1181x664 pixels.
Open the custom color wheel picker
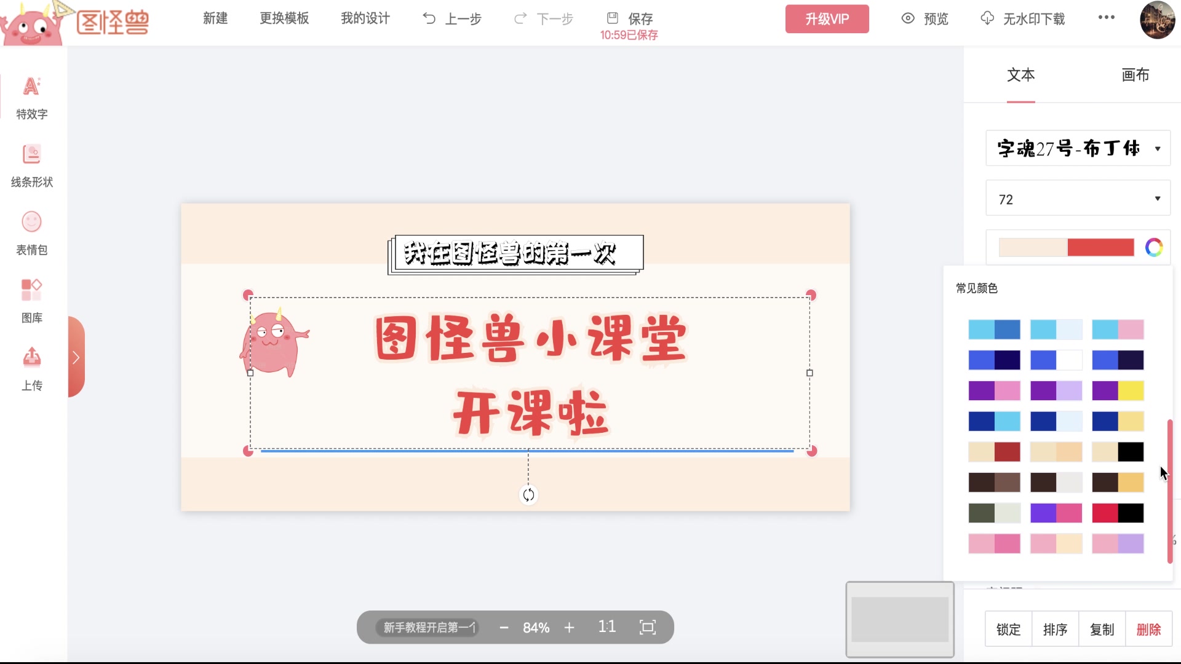point(1154,247)
